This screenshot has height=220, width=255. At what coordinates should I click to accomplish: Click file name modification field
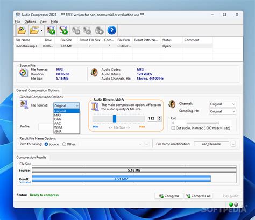tap(211, 144)
